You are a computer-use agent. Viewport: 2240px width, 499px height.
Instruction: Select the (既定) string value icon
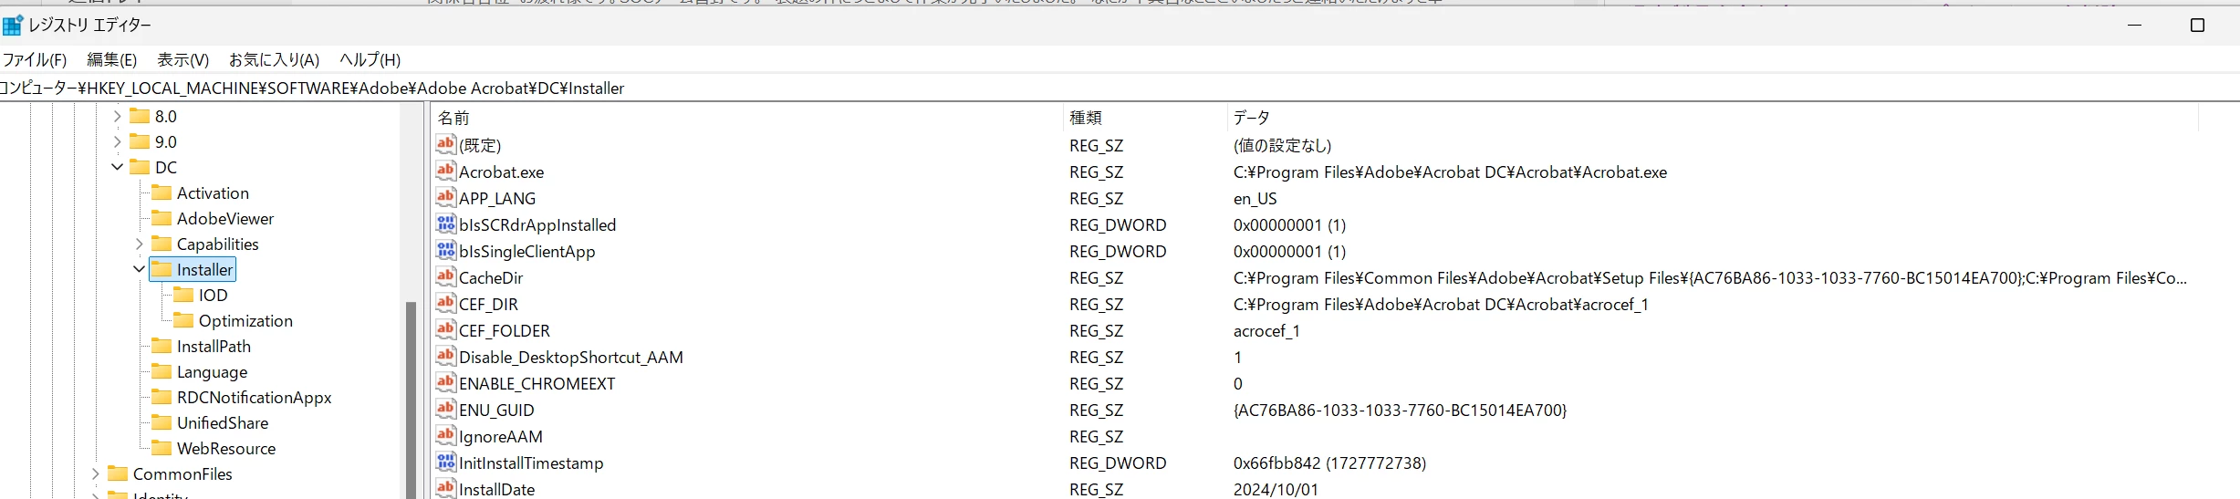click(445, 144)
